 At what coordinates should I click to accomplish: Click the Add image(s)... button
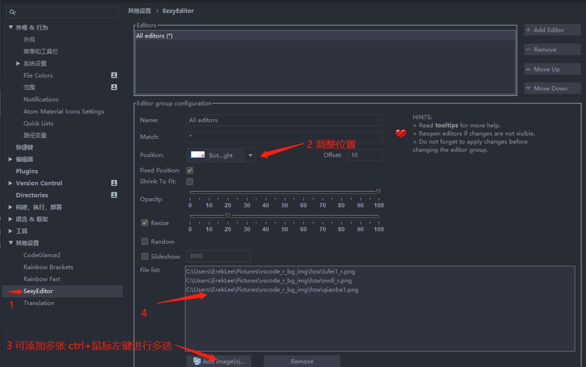[x=219, y=361]
